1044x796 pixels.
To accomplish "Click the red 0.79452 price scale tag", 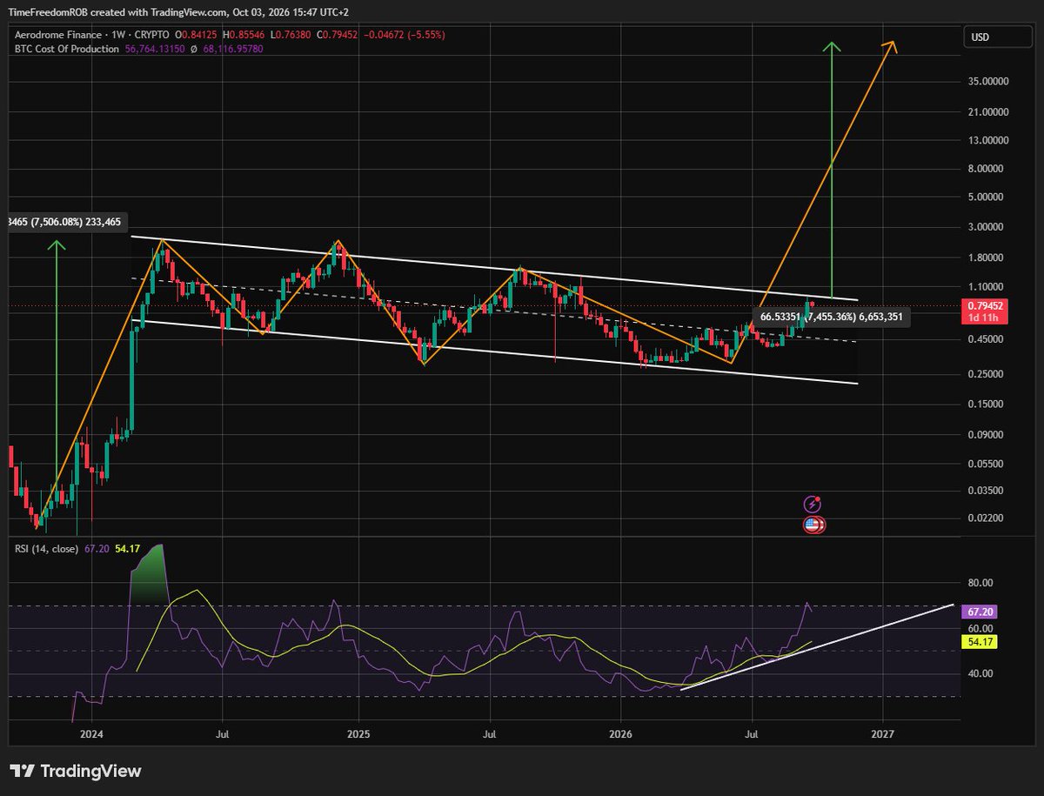I will click(983, 305).
